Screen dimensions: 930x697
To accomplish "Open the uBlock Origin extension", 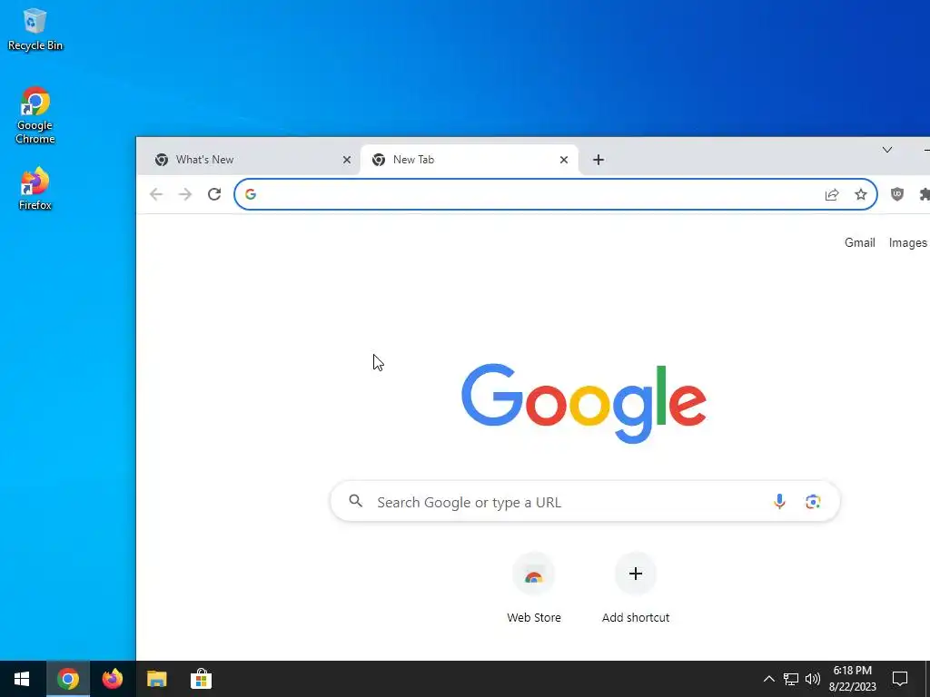I will pos(897,194).
